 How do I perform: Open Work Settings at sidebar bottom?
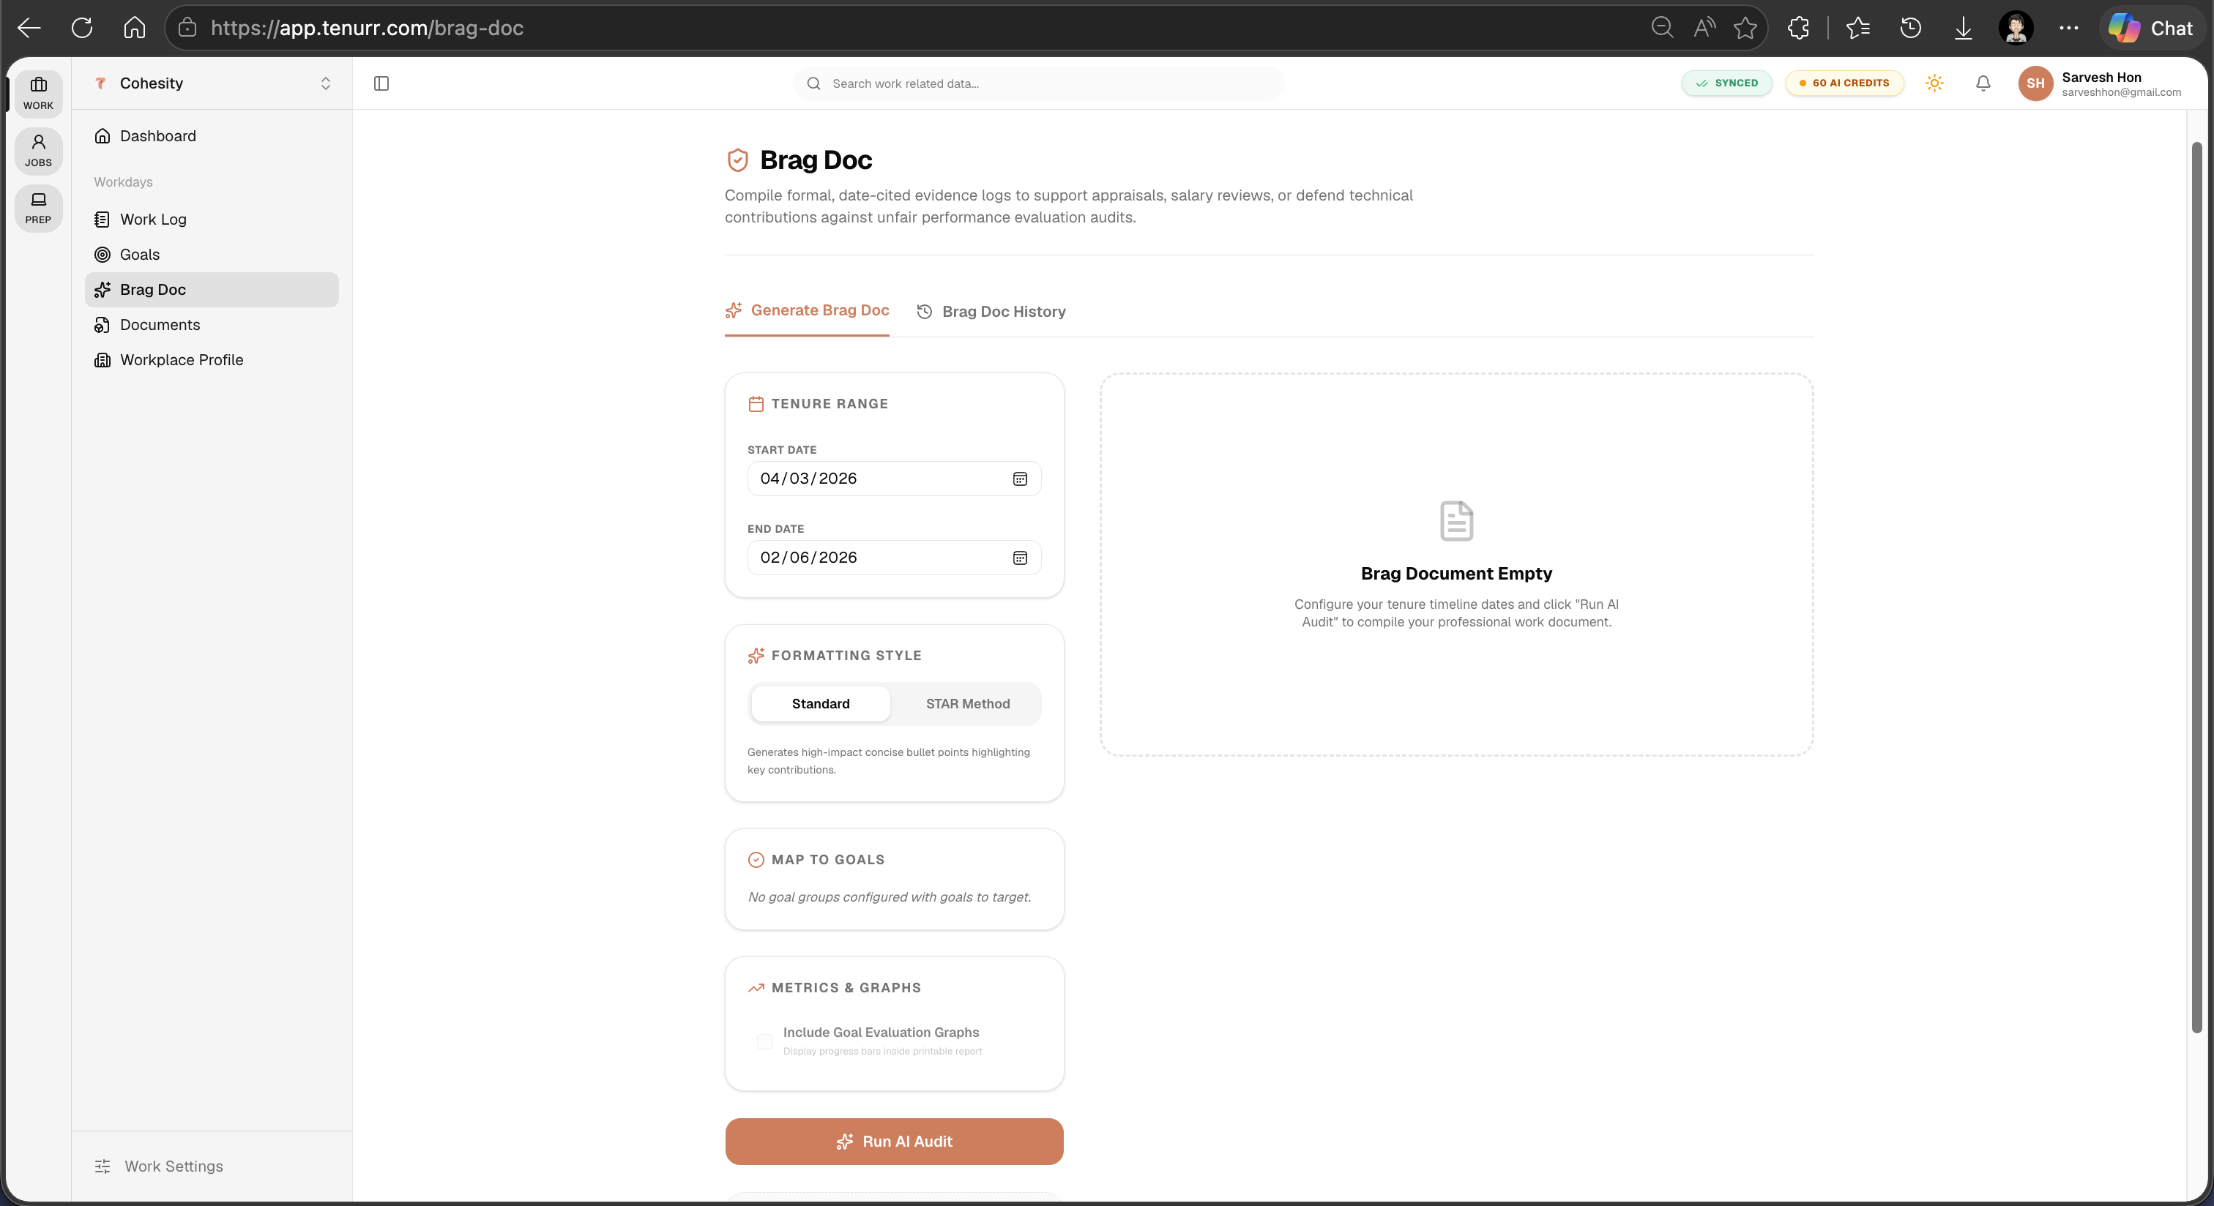(x=159, y=1166)
